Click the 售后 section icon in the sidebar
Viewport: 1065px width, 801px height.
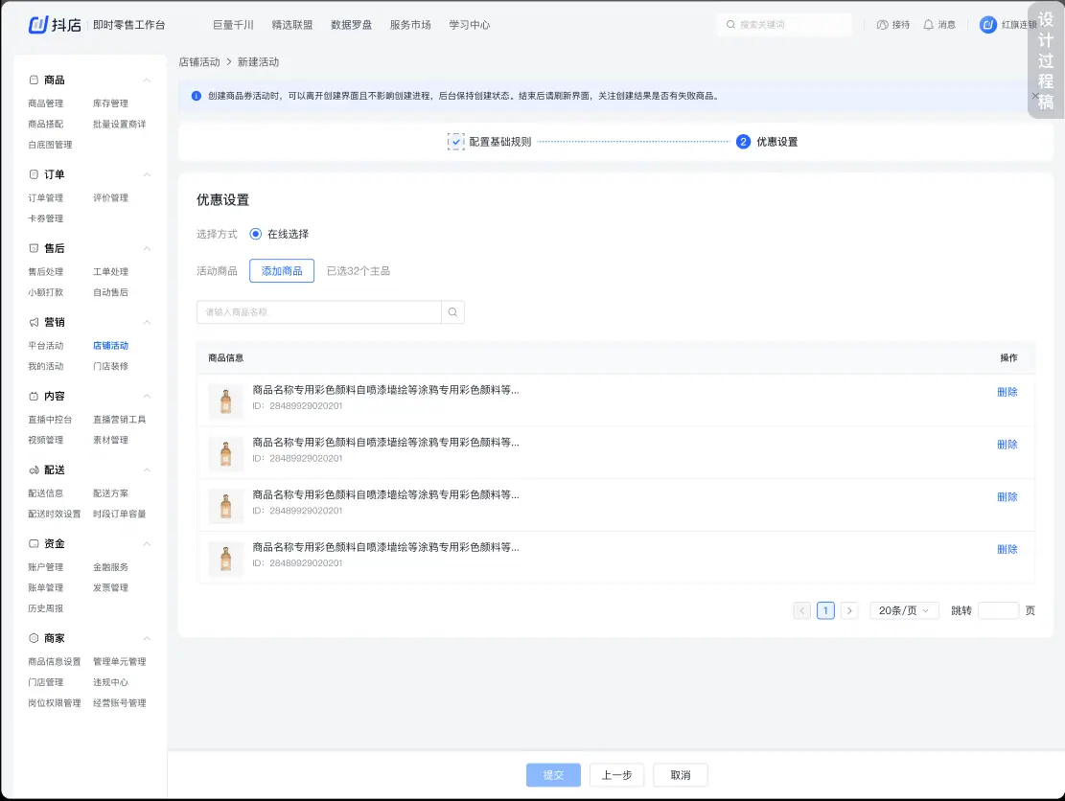(34, 248)
